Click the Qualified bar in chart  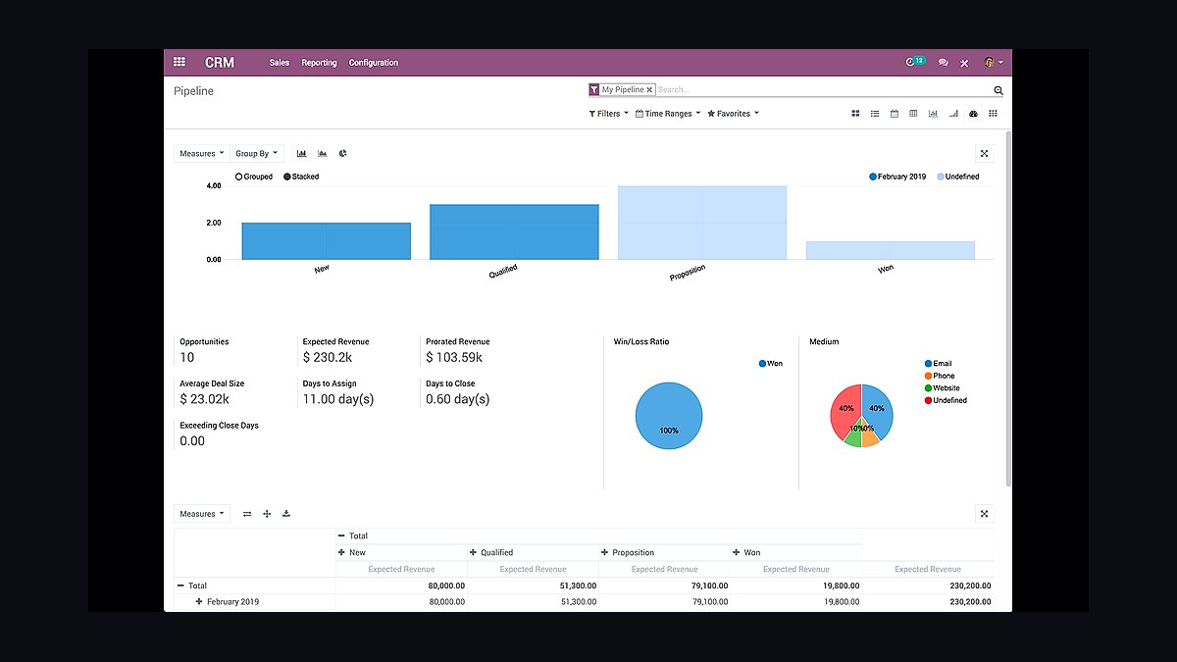[514, 232]
